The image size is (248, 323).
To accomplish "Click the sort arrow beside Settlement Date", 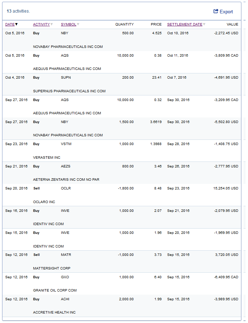I will click(204, 24).
